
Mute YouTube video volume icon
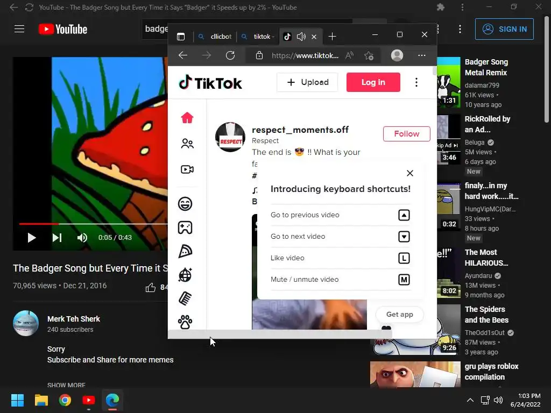(82, 238)
